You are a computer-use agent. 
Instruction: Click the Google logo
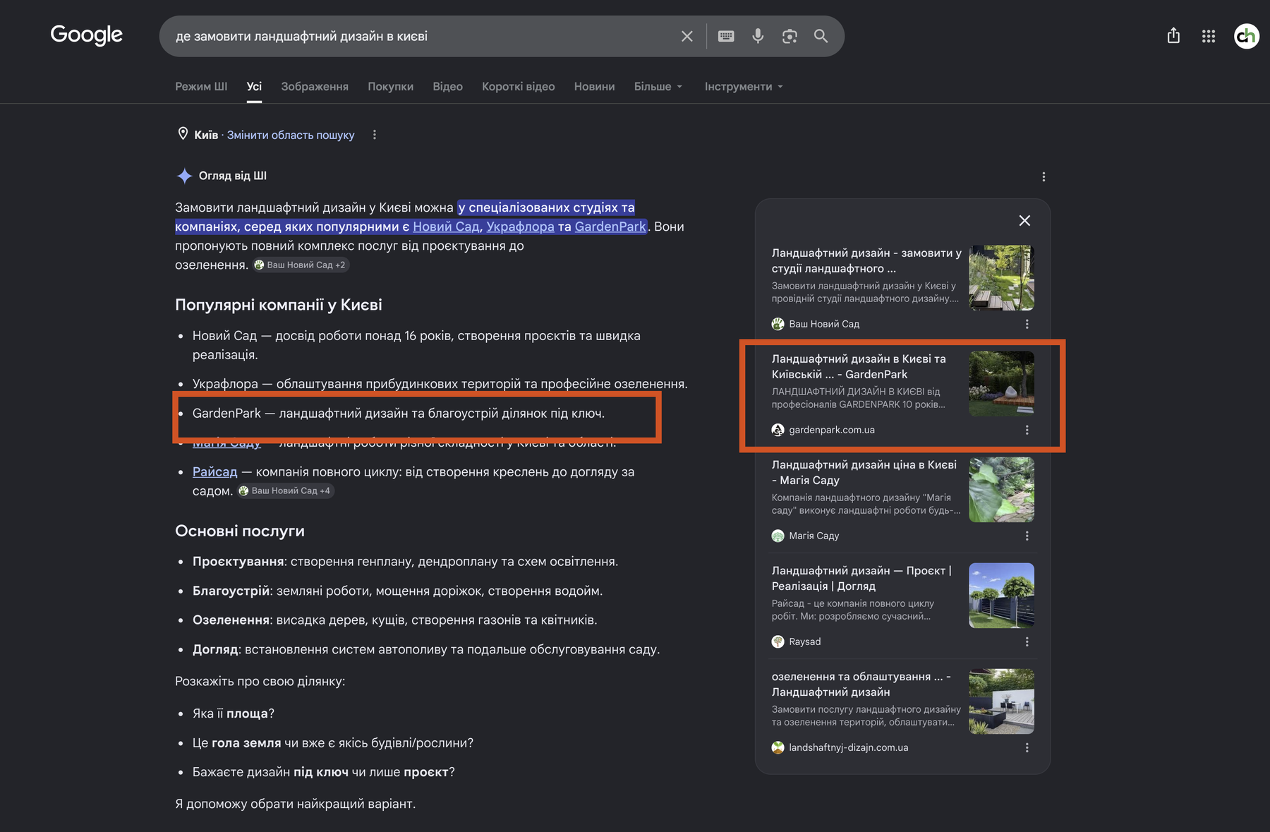[86, 35]
